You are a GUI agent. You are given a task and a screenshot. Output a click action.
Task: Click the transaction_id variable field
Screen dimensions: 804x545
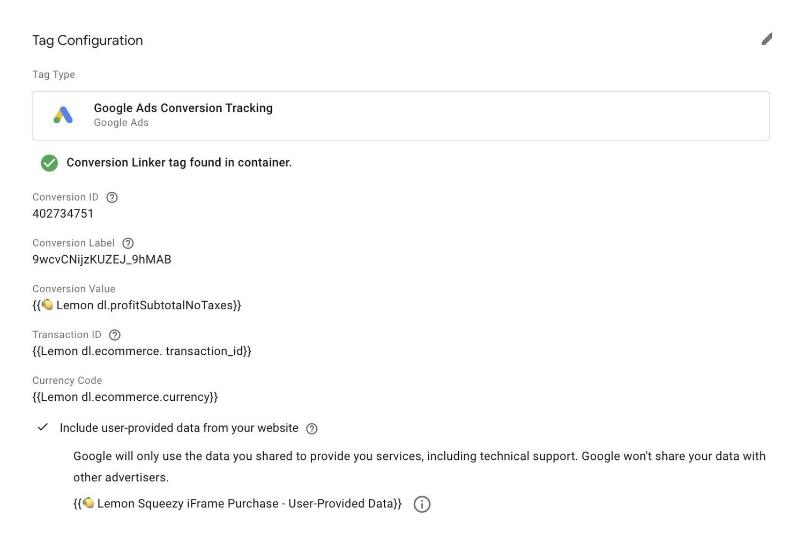click(x=142, y=351)
